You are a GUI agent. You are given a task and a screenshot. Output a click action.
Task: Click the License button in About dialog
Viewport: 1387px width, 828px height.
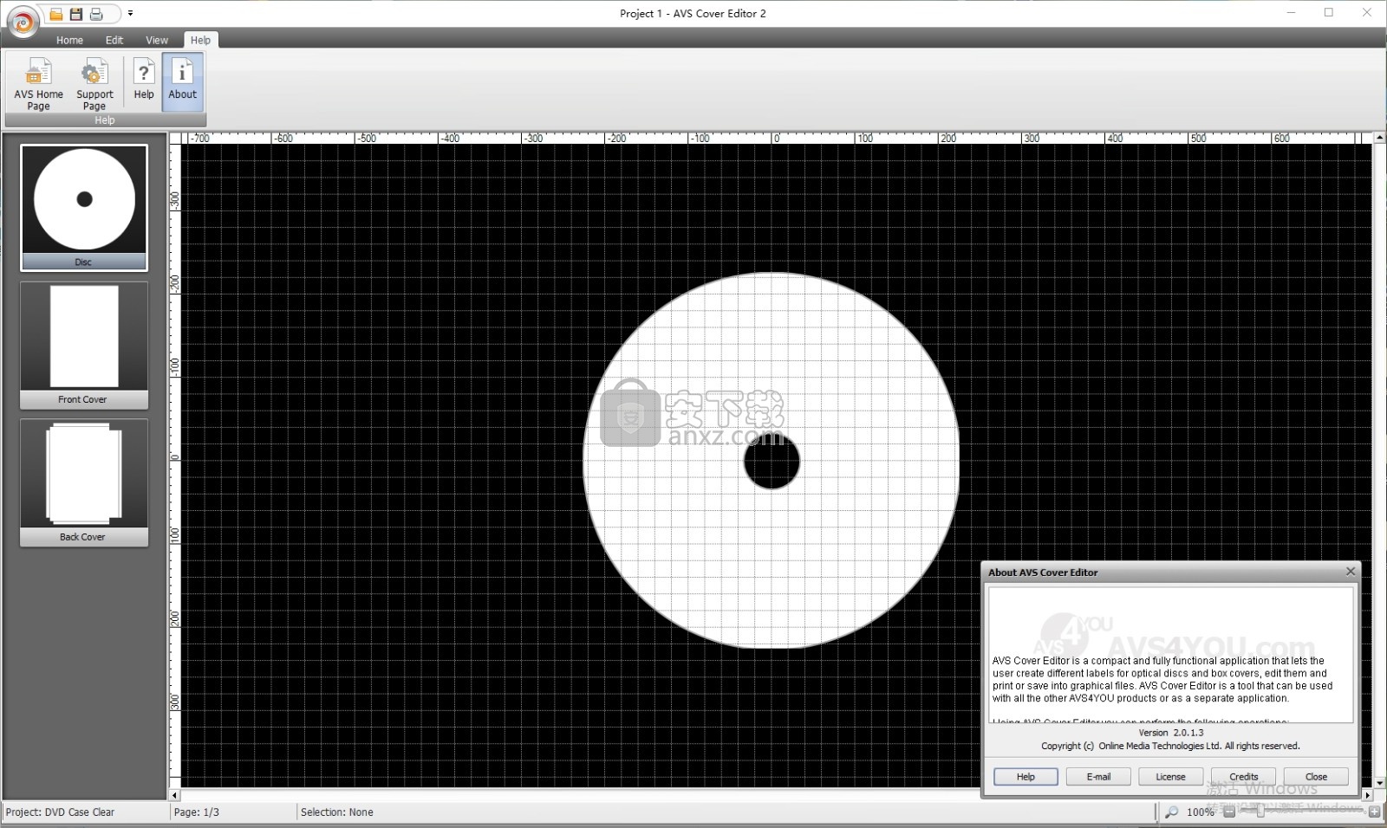pos(1170,777)
